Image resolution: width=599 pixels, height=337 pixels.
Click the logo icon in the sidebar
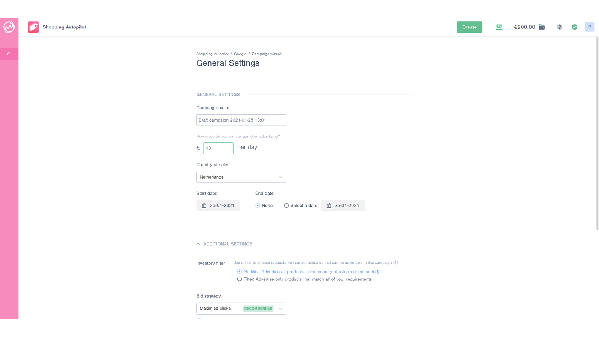pyautogui.click(x=9, y=27)
